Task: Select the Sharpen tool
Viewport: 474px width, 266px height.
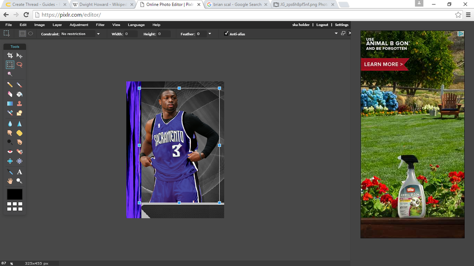Action: [19, 124]
